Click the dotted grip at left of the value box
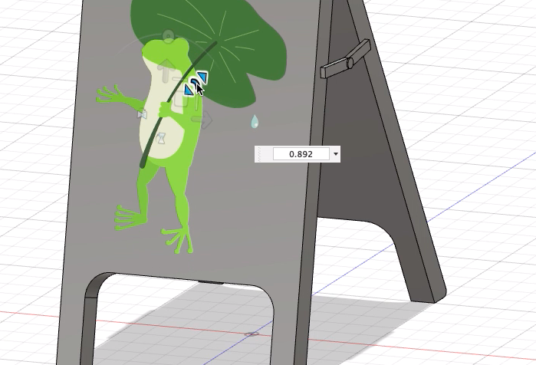Screen dimensions: 536x365 260,154
